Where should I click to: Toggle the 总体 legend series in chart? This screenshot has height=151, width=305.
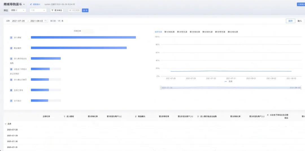click(228, 81)
